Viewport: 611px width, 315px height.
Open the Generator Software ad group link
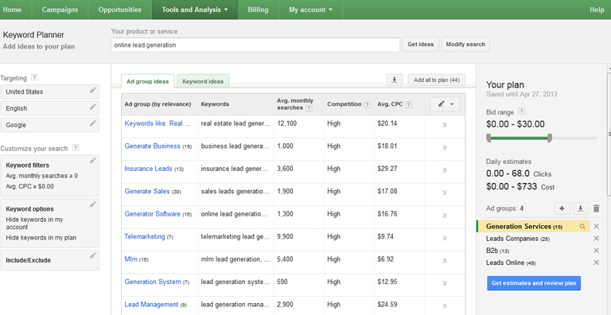[153, 214]
